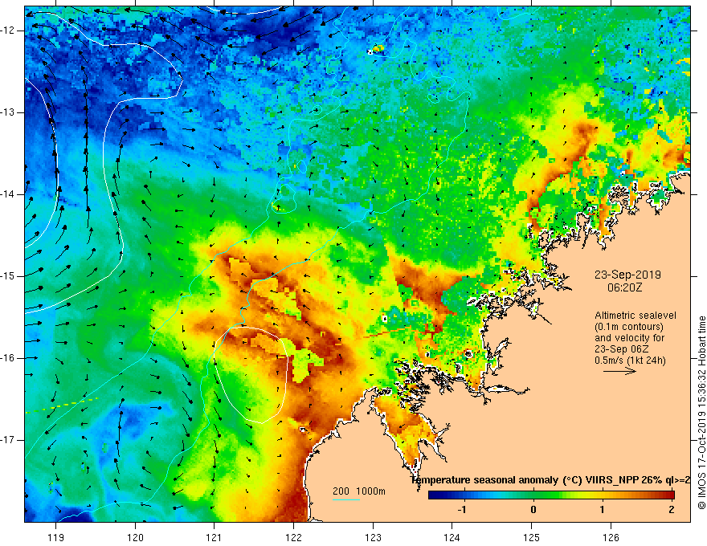707x546 pixels.
Task: Click the (0.1m contours) text line
Action: click(x=628, y=327)
